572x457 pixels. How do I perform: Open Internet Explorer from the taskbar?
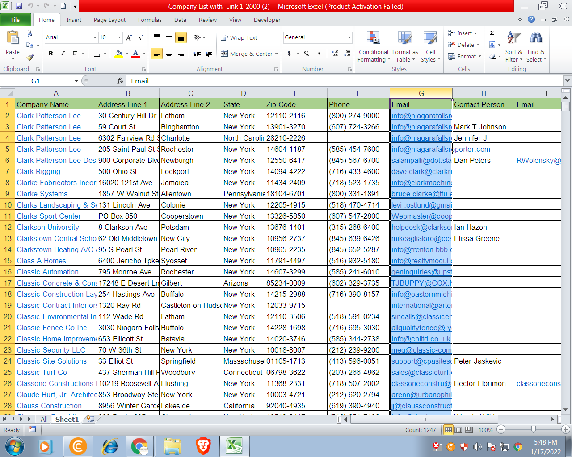pos(109,446)
